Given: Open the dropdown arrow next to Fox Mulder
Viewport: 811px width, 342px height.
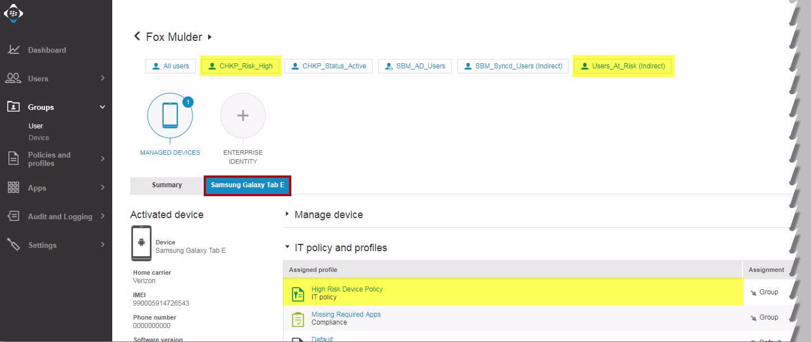Looking at the screenshot, I should tap(210, 37).
